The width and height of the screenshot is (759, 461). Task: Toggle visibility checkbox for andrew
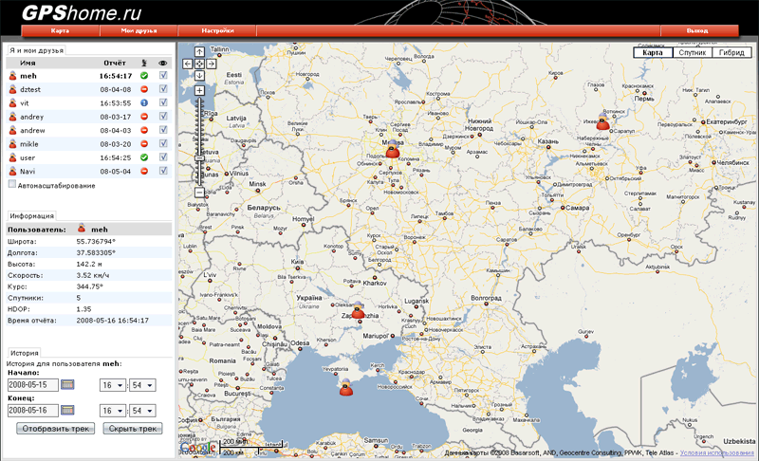pos(163,130)
